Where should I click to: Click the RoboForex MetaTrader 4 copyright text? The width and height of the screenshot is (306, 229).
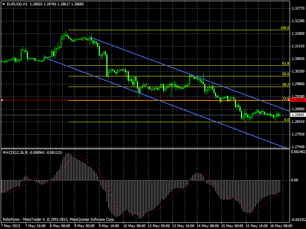click(x=59, y=219)
